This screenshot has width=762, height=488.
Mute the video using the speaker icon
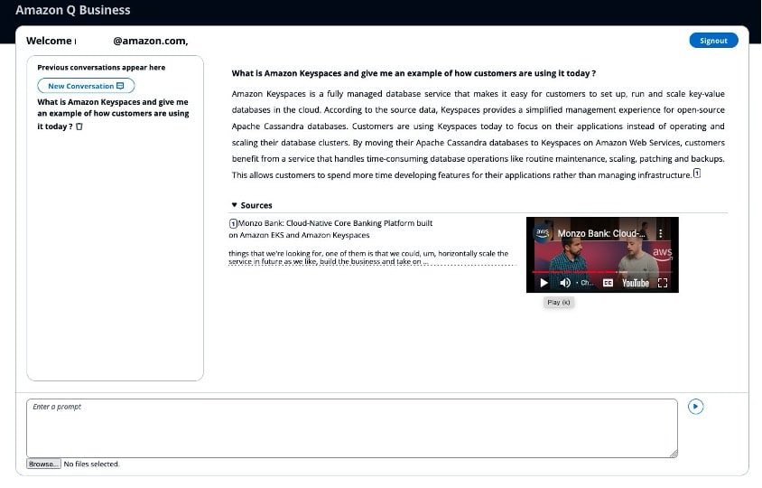(x=564, y=283)
